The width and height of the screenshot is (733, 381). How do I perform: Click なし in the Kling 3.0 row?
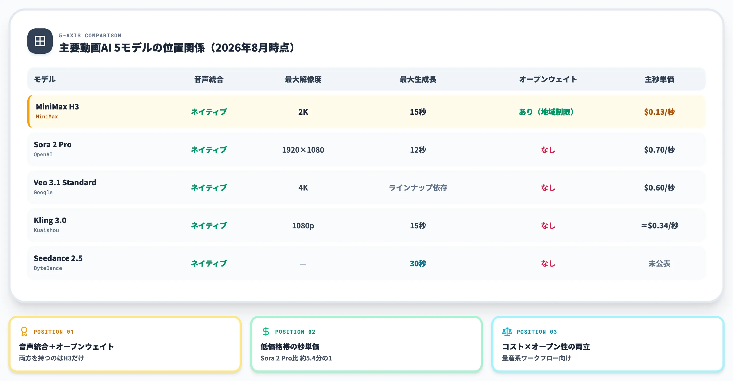tap(548, 225)
